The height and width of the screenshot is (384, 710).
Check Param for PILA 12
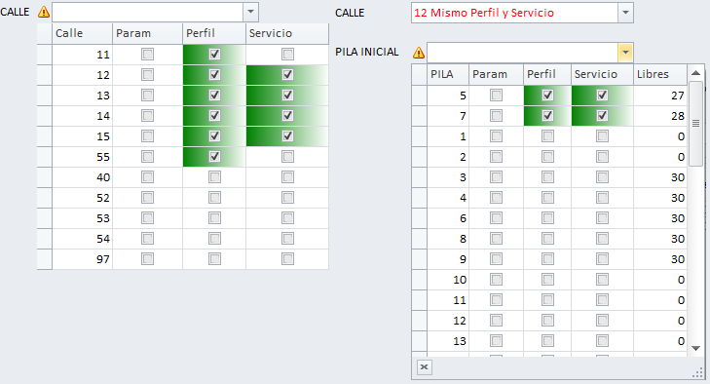coord(497,321)
